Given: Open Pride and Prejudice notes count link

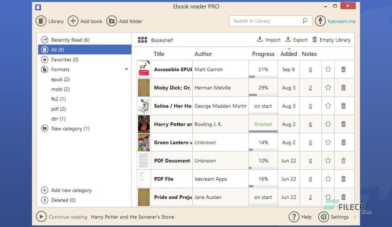Looking at the screenshot, I should (x=310, y=197).
